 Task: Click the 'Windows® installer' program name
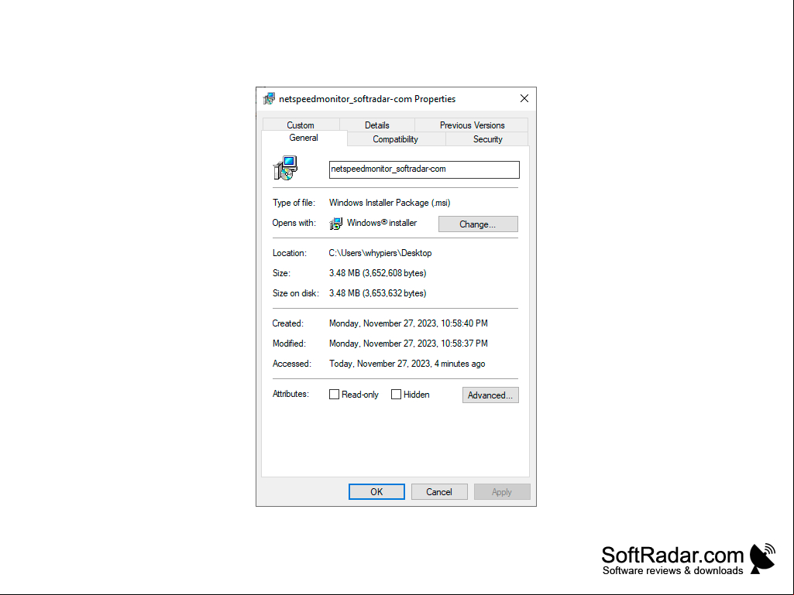click(382, 223)
